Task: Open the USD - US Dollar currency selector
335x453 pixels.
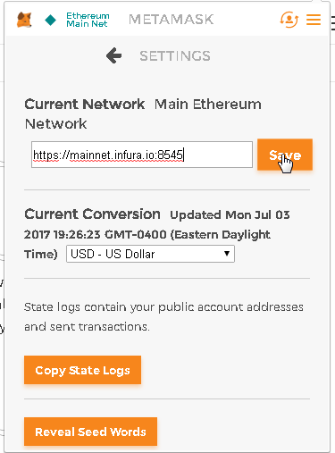Action: [x=150, y=254]
